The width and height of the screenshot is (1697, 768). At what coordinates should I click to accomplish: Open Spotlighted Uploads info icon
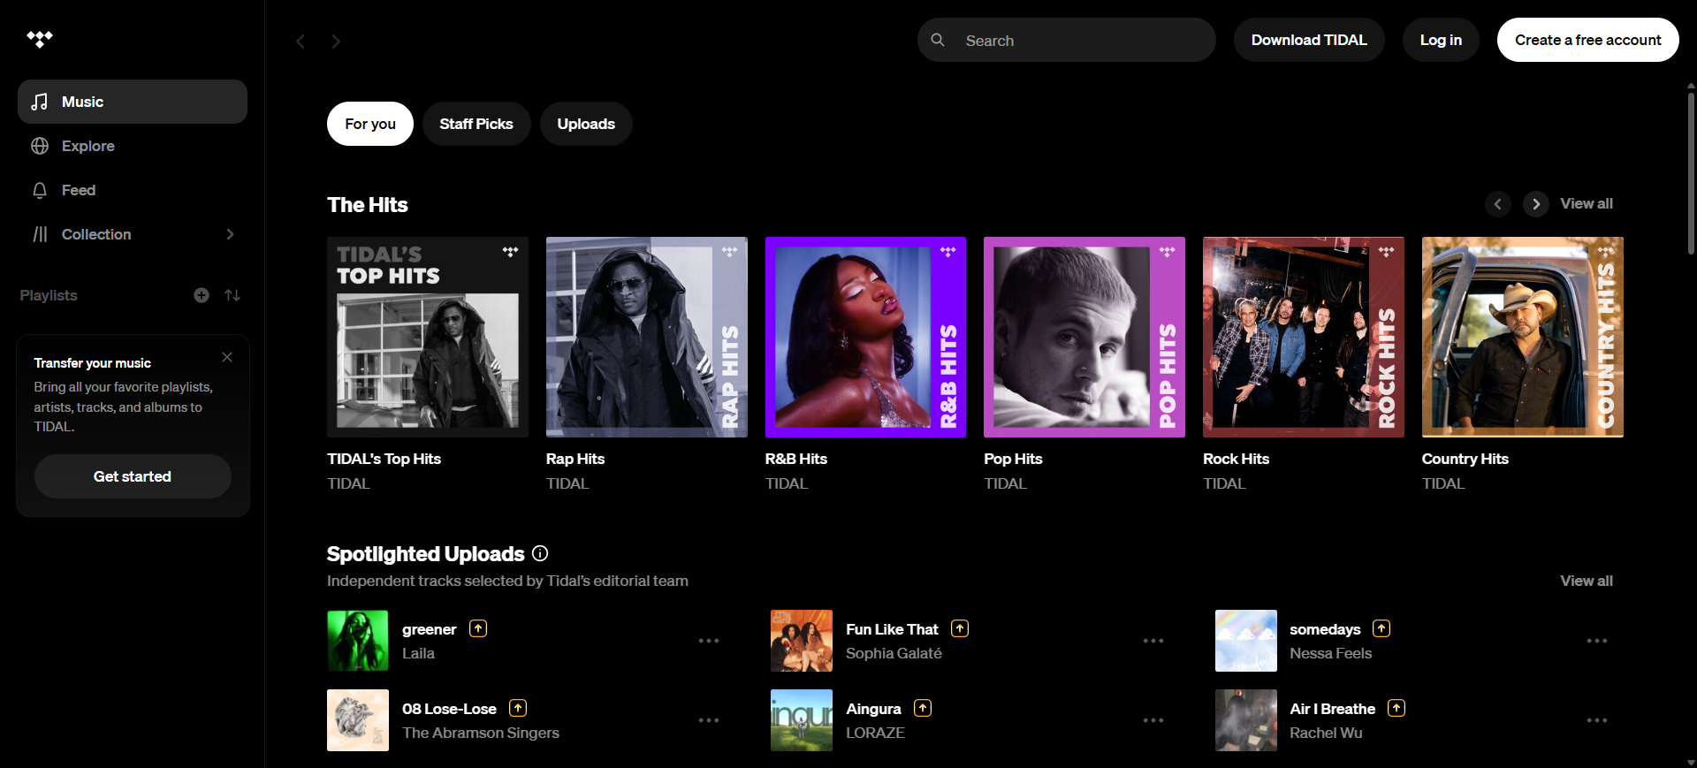540,553
